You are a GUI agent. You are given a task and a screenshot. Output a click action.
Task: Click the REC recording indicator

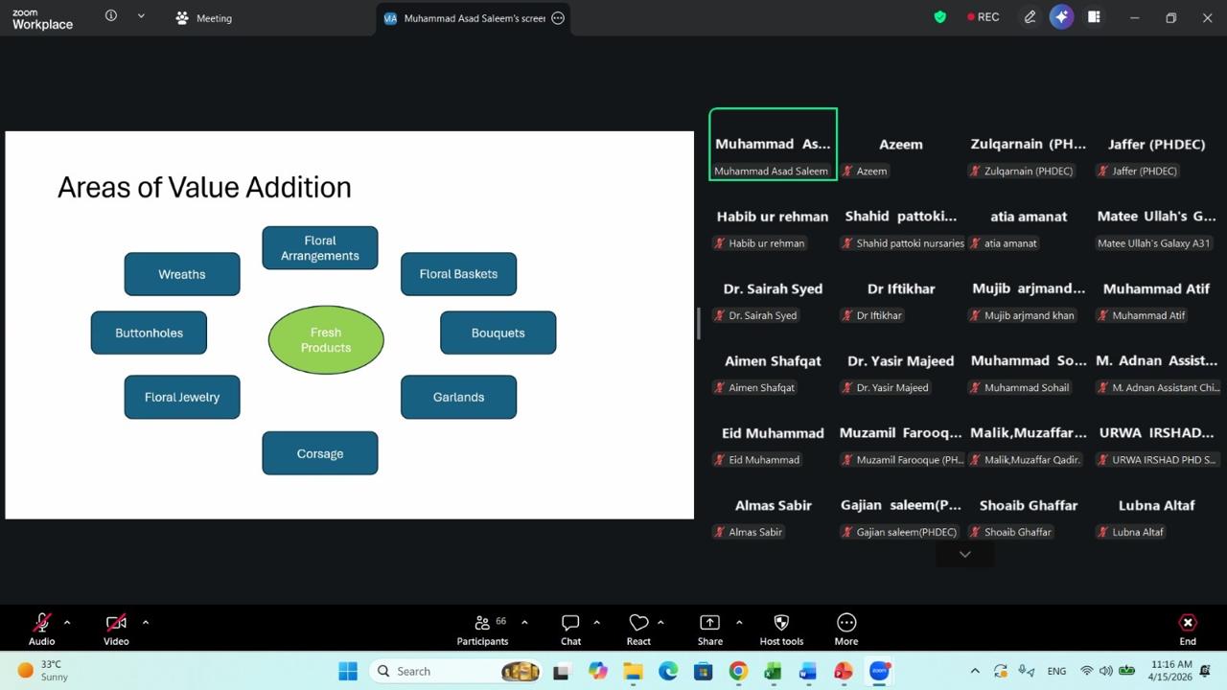(x=984, y=17)
